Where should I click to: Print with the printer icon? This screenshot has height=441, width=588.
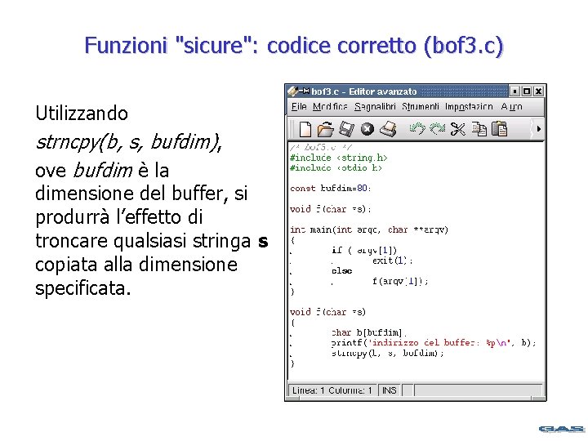[x=388, y=129]
